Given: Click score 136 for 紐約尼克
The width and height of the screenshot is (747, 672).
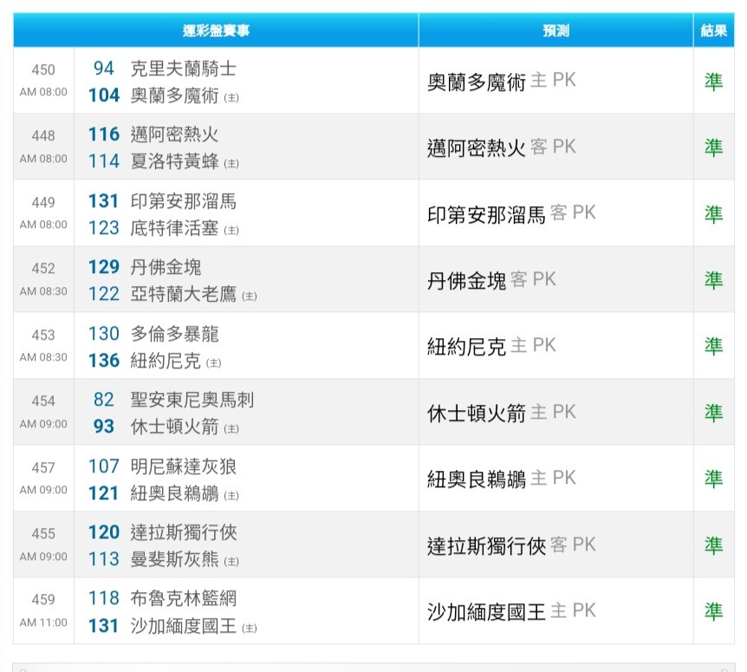Looking at the screenshot, I should (104, 361).
